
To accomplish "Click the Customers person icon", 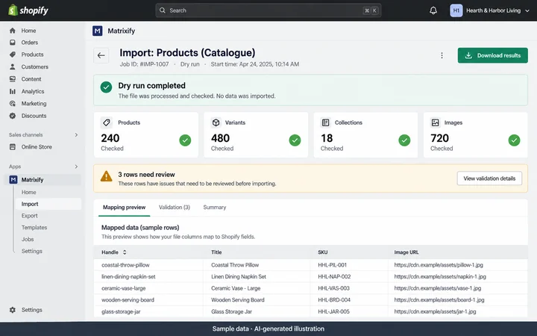I will coord(13,67).
